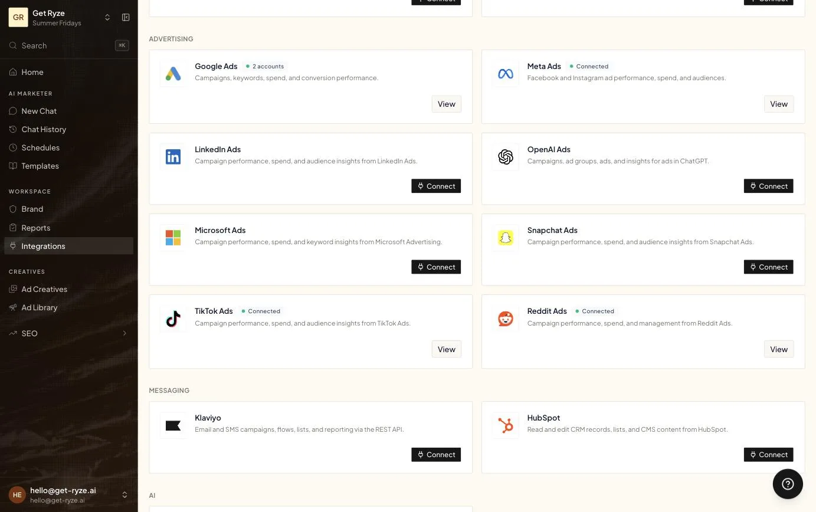
Task: Expand the SEO section chevron
Action: (124, 333)
